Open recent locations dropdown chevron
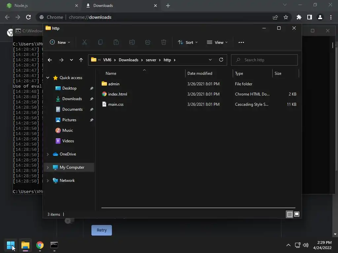This screenshot has height=253, width=338. [71, 60]
